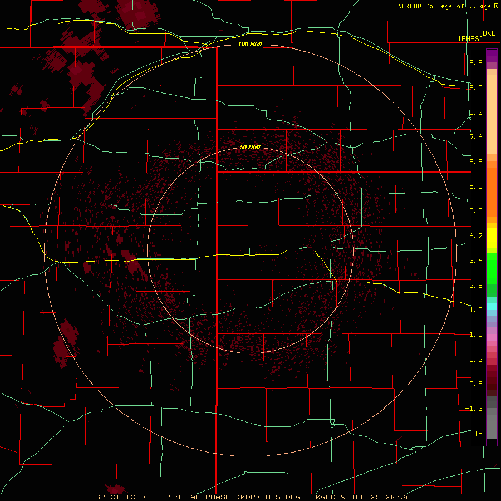Click the radar site tick mark at the rings' center
The image size is (501, 501).
tap(249, 252)
